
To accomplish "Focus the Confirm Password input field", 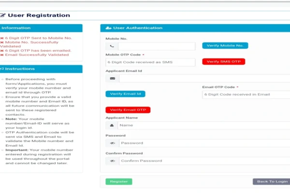I will [203, 161].
